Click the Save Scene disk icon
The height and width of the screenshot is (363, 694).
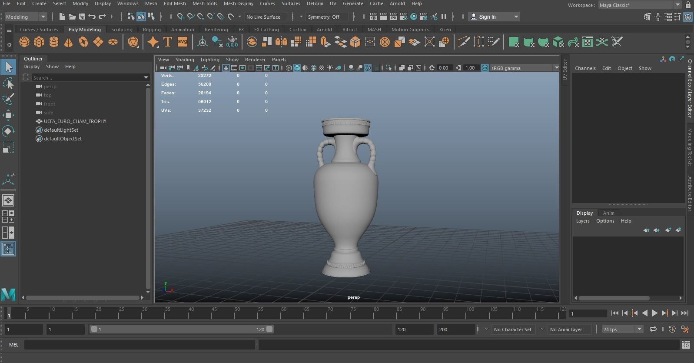point(82,17)
